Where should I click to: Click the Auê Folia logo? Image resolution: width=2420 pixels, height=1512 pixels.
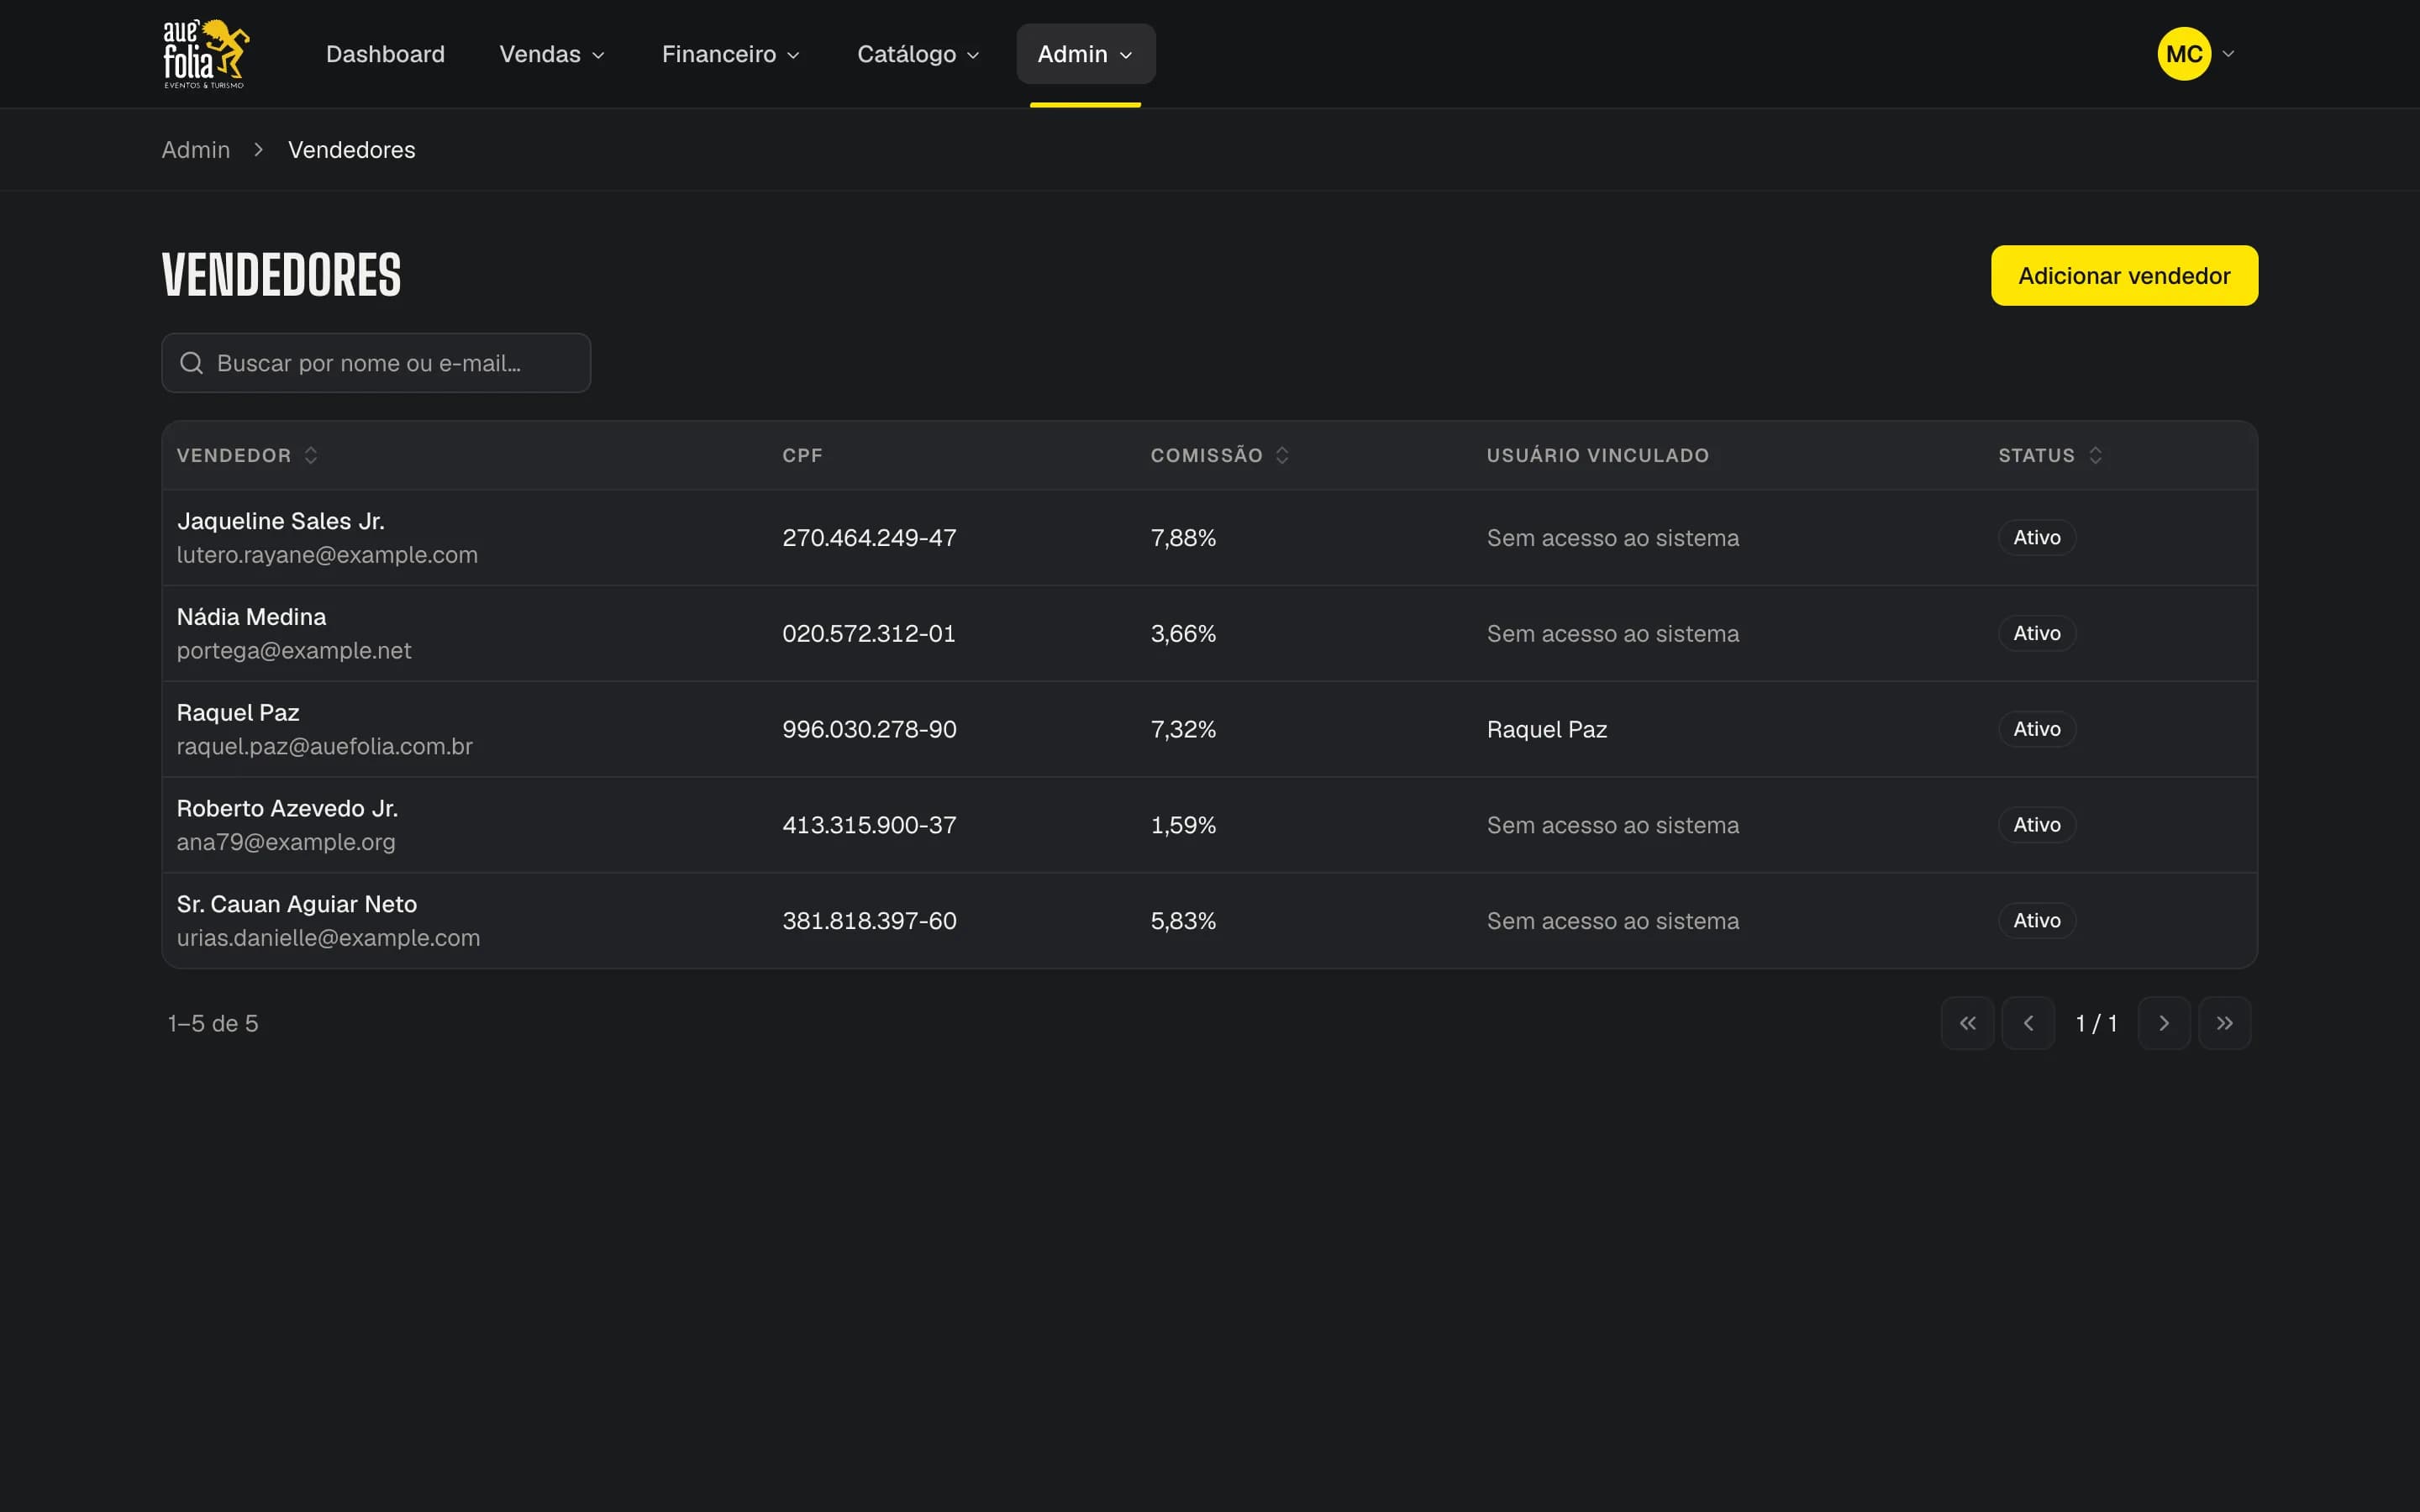click(206, 54)
